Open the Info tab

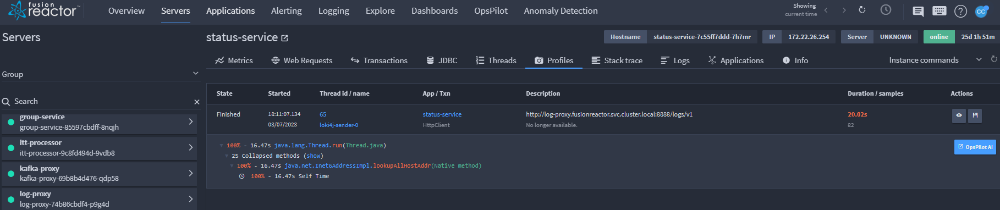click(x=795, y=60)
